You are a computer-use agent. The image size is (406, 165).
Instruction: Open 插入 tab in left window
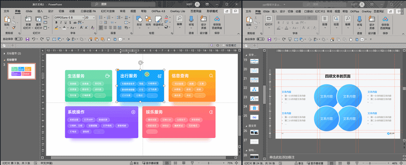click(40, 11)
